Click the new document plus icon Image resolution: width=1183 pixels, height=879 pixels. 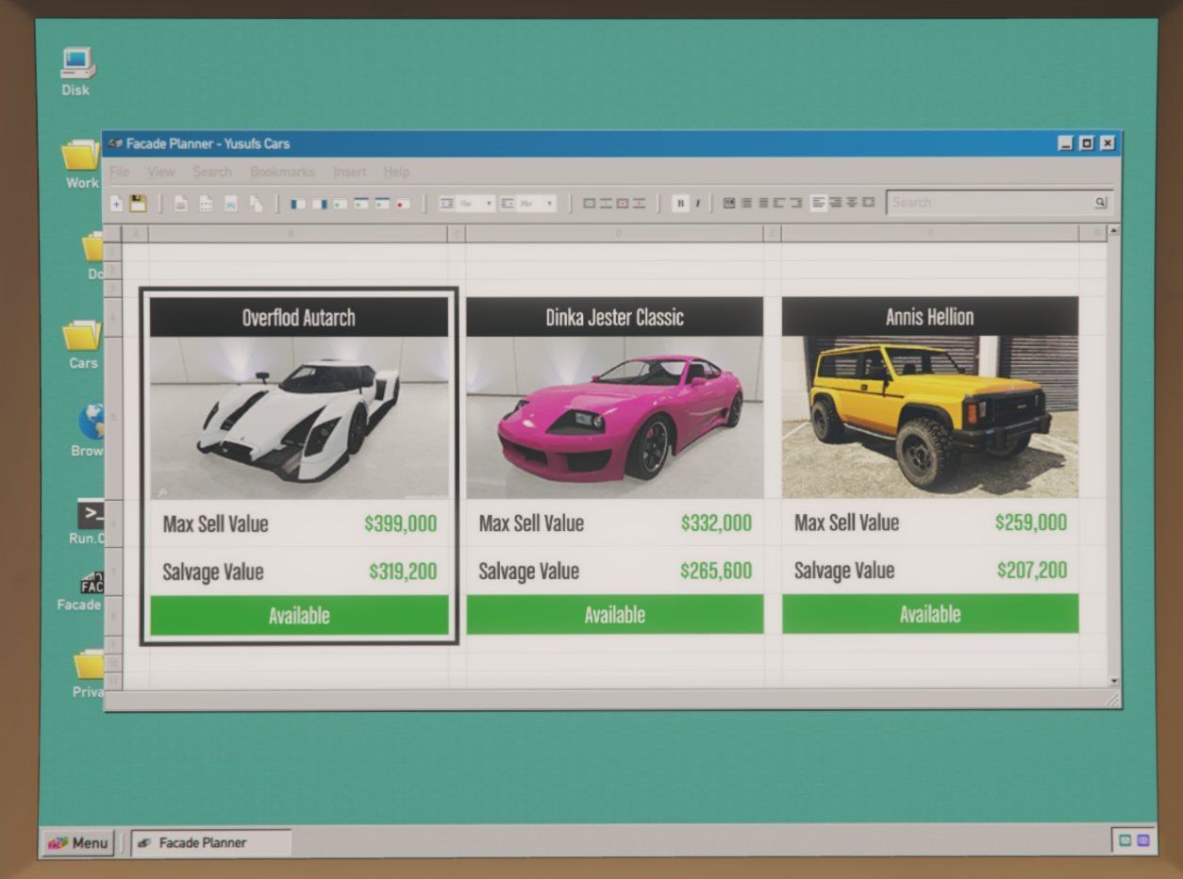[x=117, y=203]
